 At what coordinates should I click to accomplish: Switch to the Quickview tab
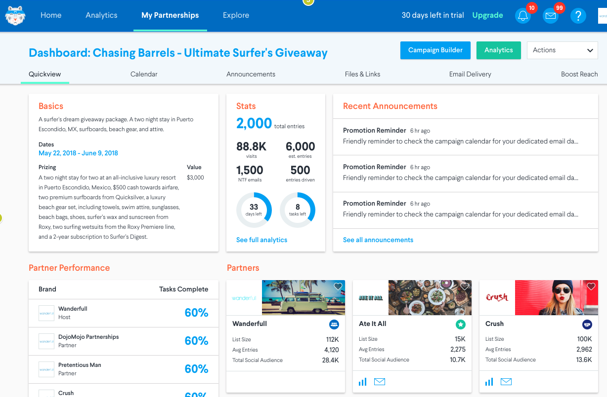tap(44, 74)
